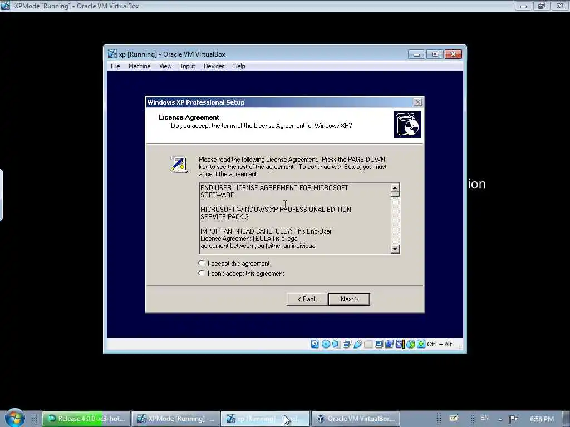Minimize the xp VirtualBox window
This screenshot has height=427, width=570.
[416, 54]
